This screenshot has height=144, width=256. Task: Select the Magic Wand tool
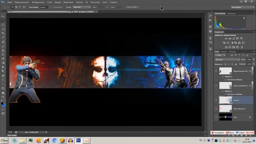click(x=3, y=29)
